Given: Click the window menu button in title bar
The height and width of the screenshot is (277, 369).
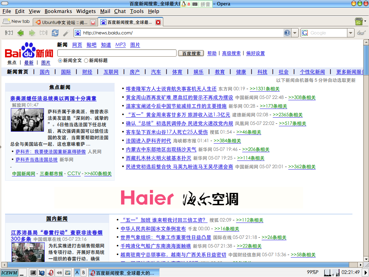Looking at the screenshot, I should [5, 3].
